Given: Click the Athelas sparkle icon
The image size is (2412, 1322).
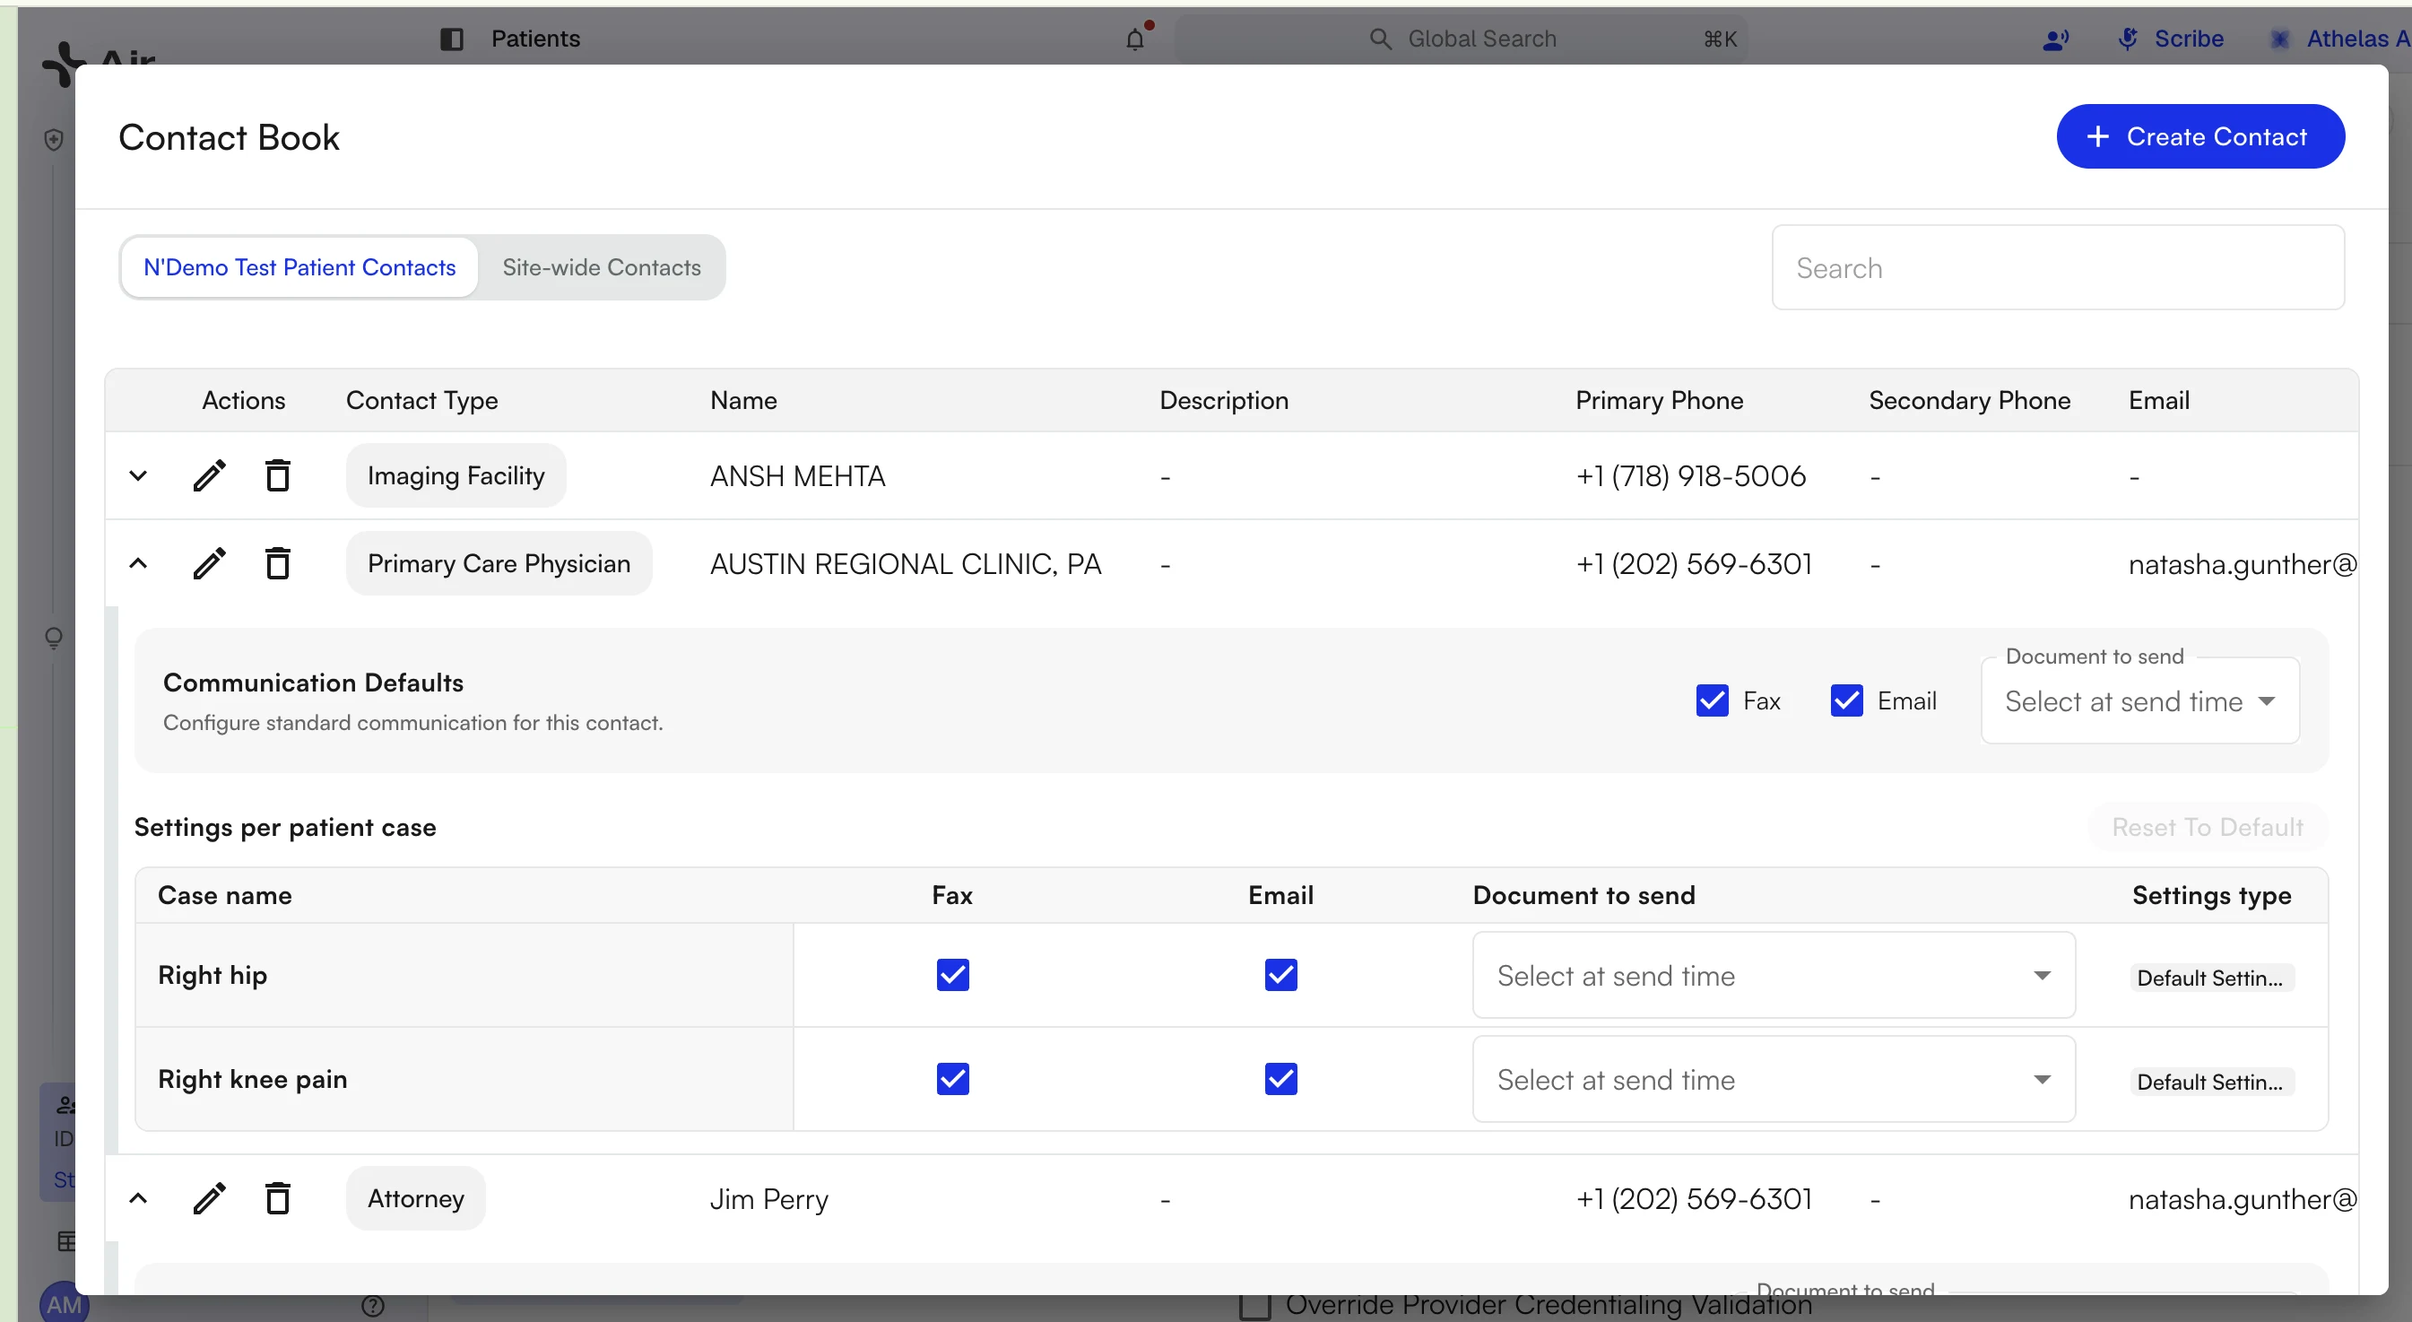Looking at the screenshot, I should (2279, 39).
